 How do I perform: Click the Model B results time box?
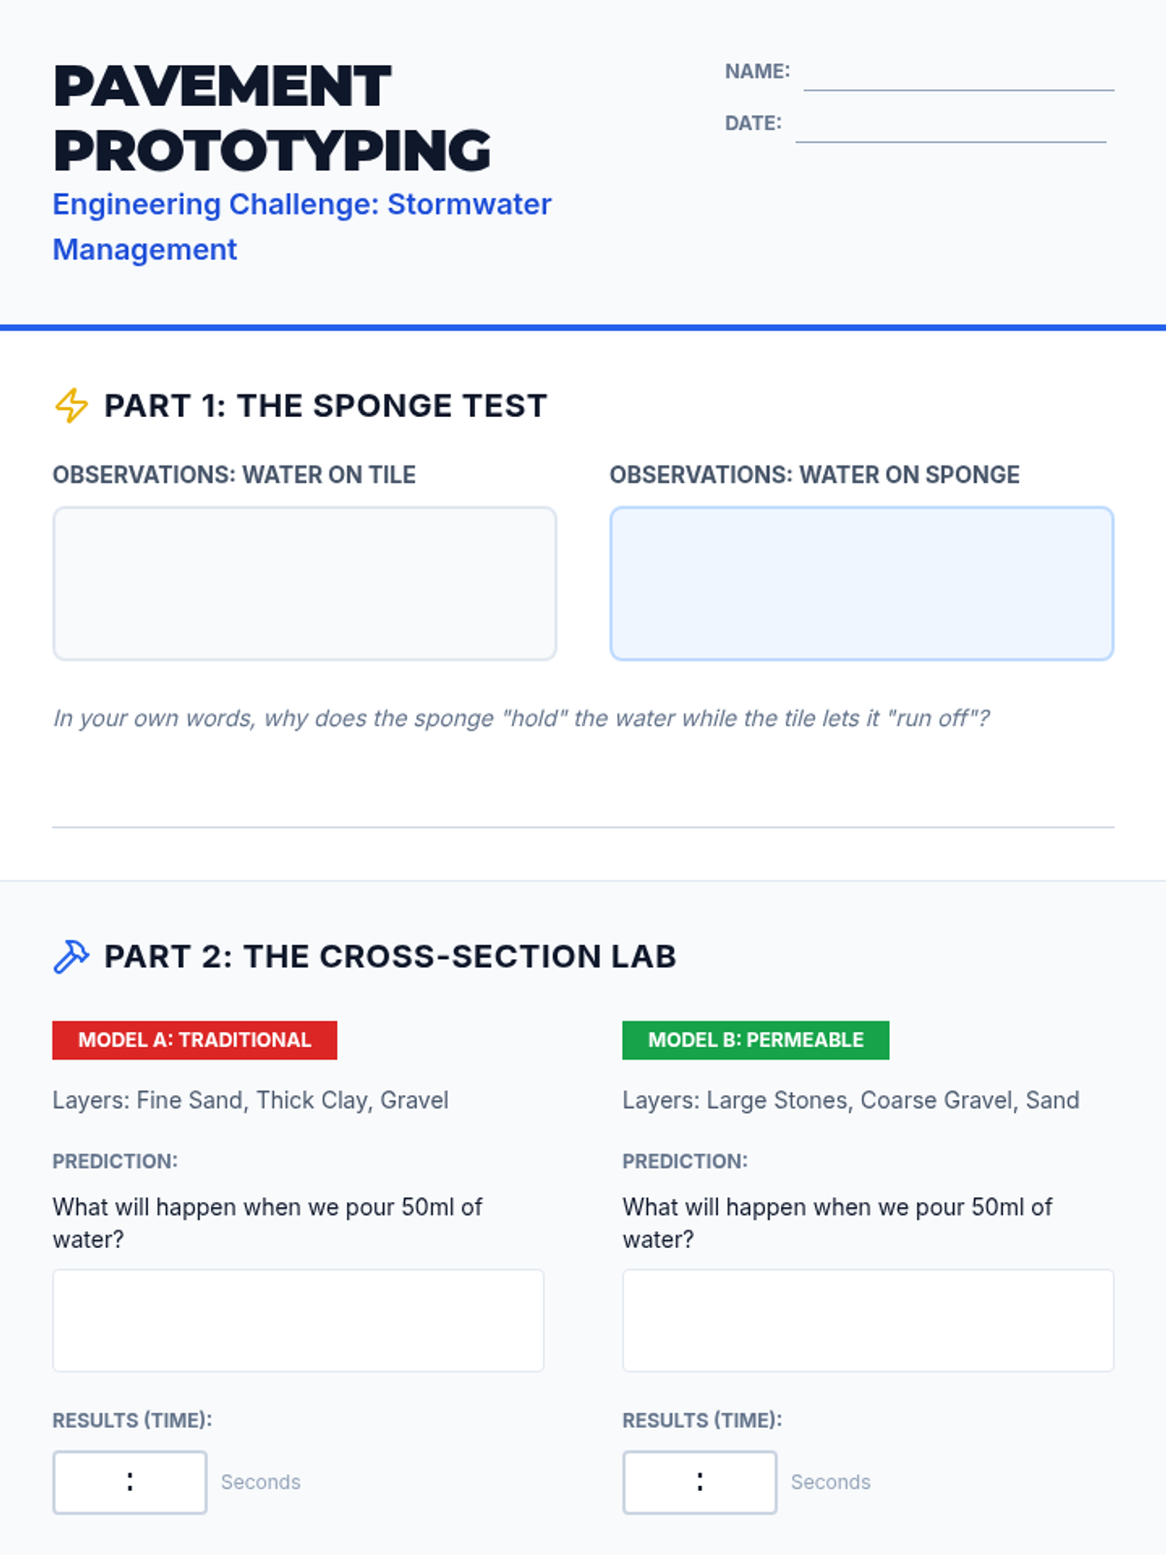coord(700,1482)
